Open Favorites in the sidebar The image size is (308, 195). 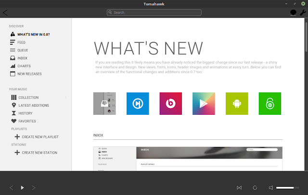27,121
